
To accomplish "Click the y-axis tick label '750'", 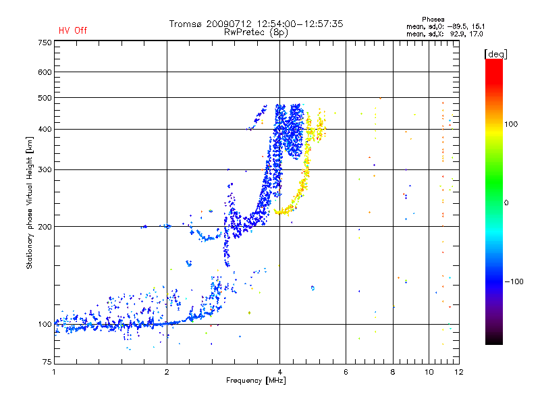I will [45, 43].
